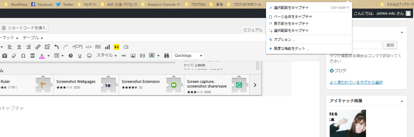Click the featured image thumbnail
The height and width of the screenshot is (137, 414).
click(348, 123)
